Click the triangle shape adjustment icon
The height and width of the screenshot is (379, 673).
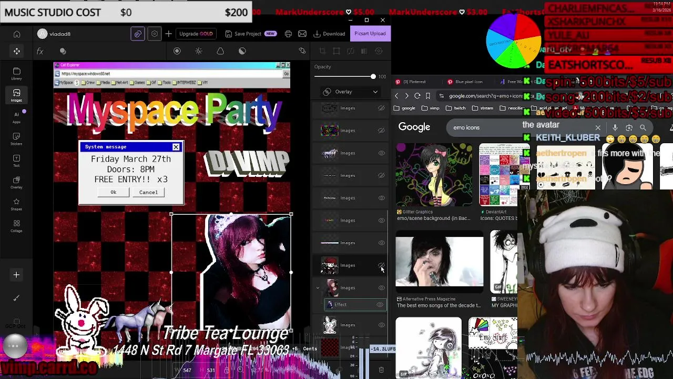(x=220, y=51)
